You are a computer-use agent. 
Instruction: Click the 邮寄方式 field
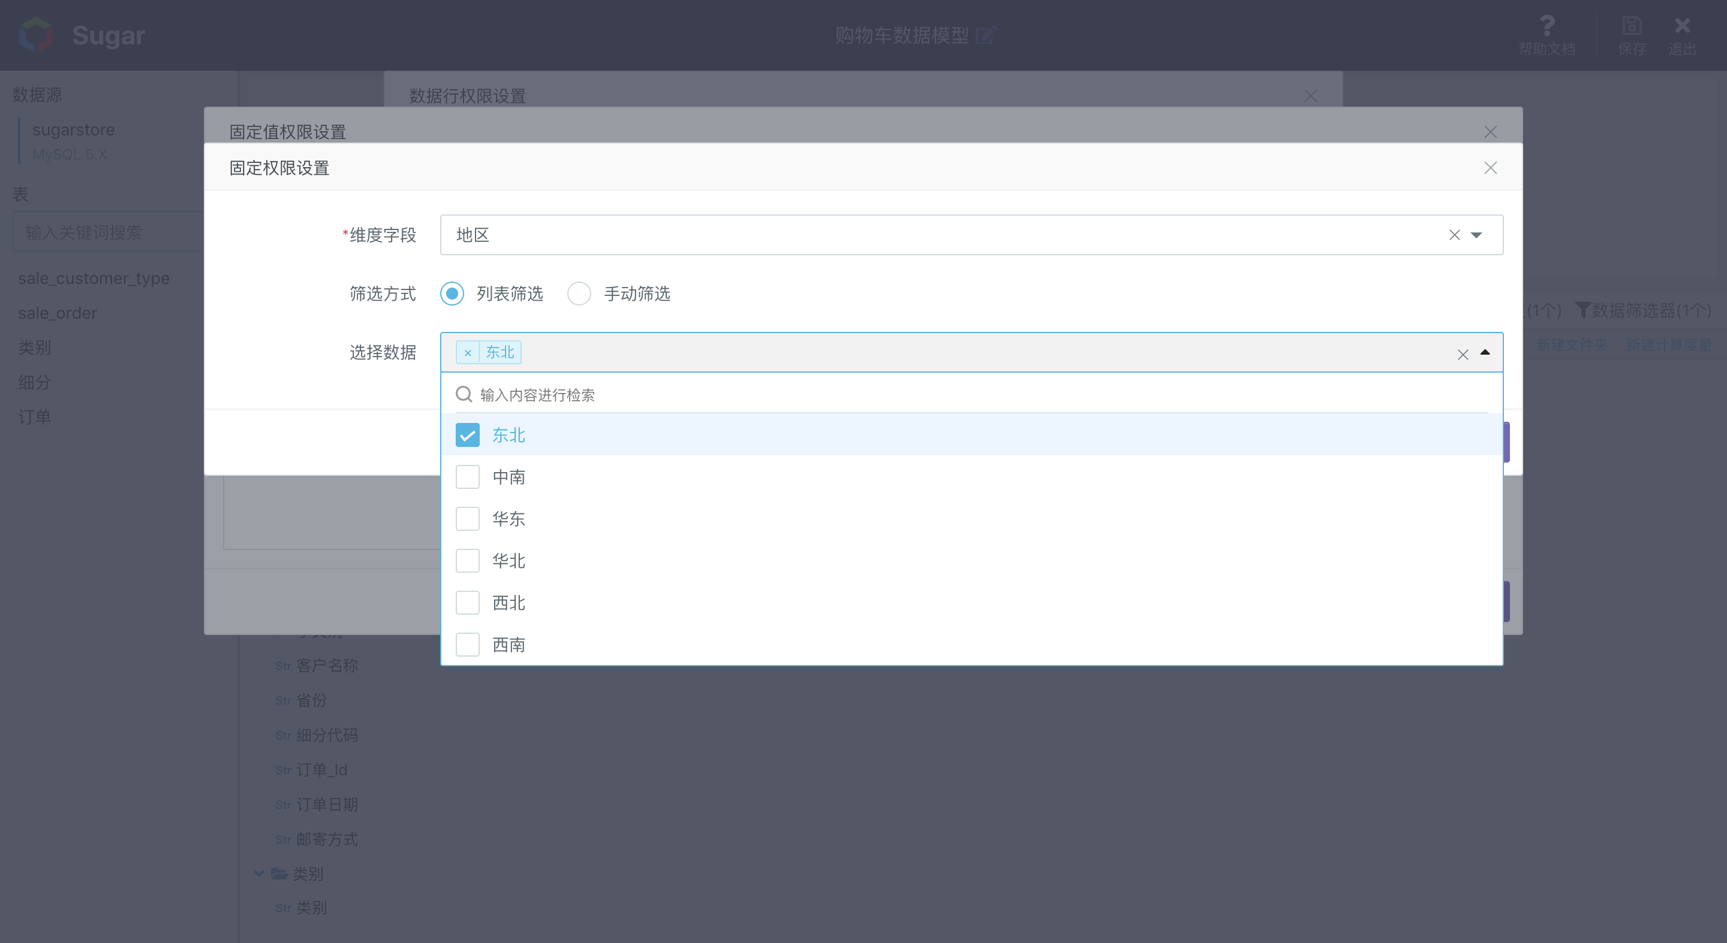point(327,839)
